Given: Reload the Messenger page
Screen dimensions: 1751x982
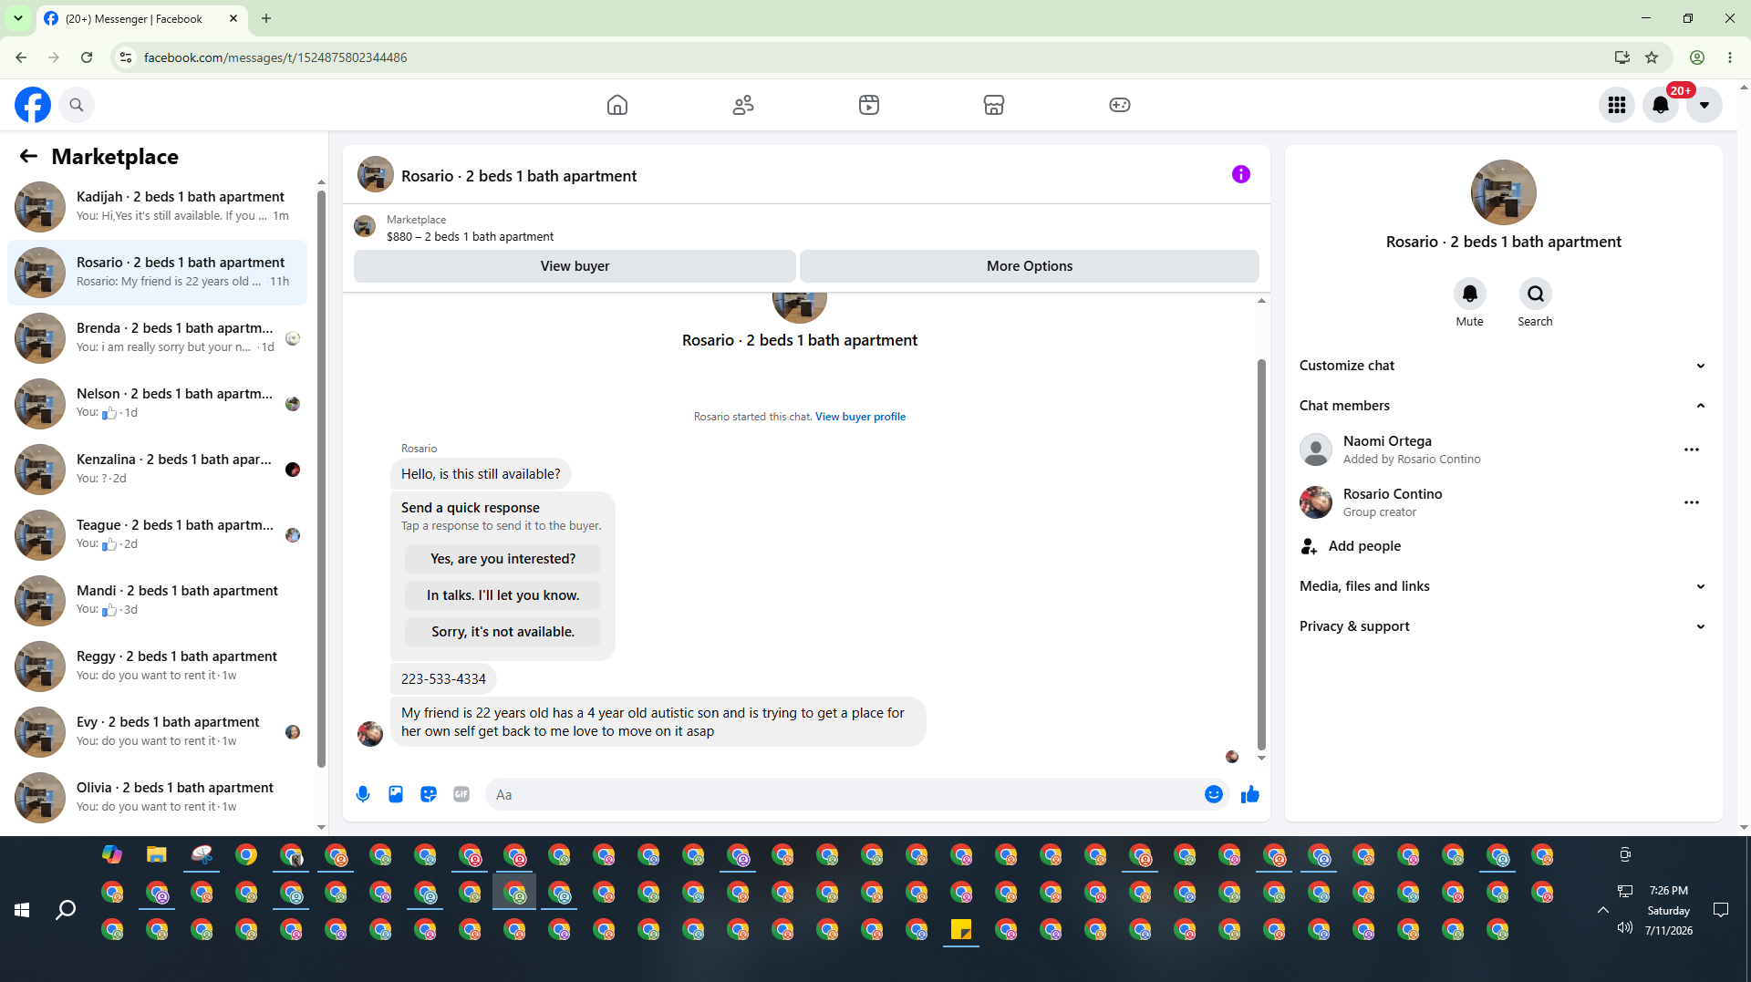Looking at the screenshot, I should coord(87,57).
